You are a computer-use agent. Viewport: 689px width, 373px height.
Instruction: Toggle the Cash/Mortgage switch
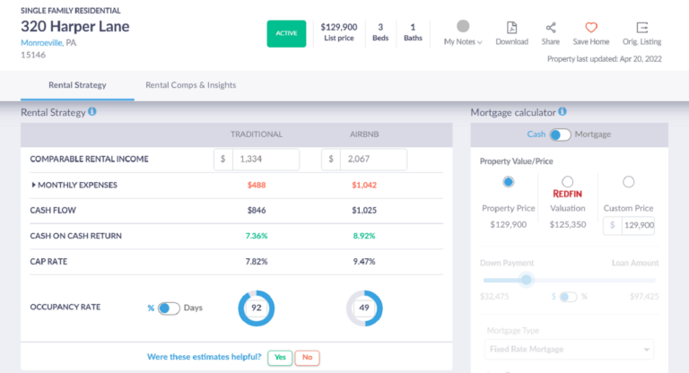[x=560, y=134]
